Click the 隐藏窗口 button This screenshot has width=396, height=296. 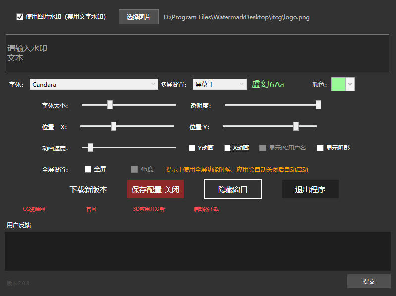(233, 189)
